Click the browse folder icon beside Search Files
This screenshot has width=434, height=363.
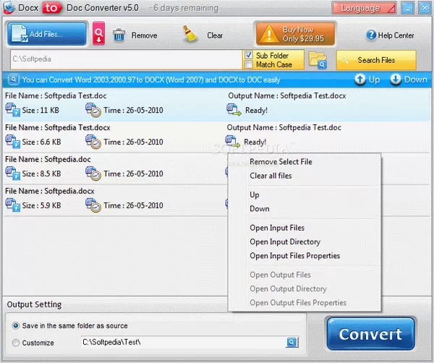318,60
